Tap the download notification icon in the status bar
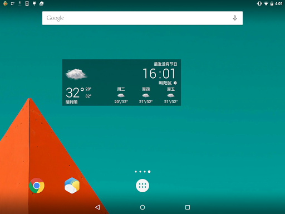 coord(19,3)
